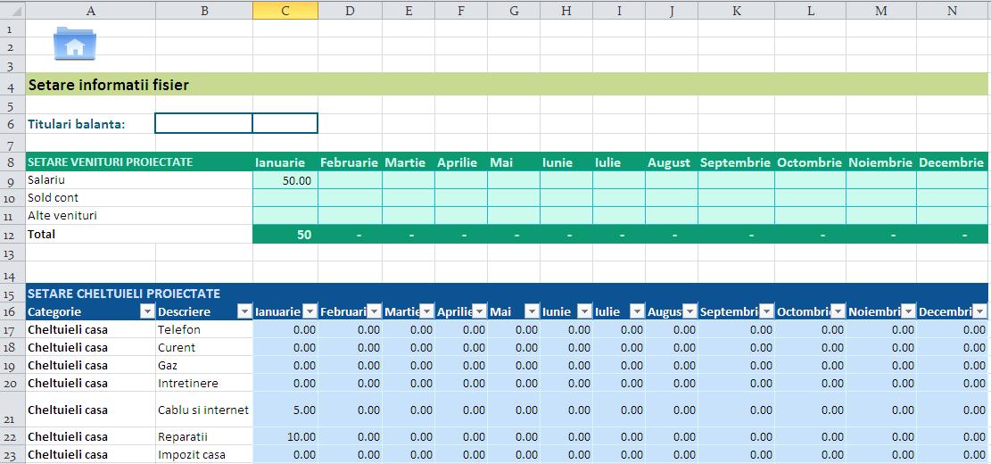Click the second Titulari balanta input cell
The image size is (991, 464).
(285, 123)
